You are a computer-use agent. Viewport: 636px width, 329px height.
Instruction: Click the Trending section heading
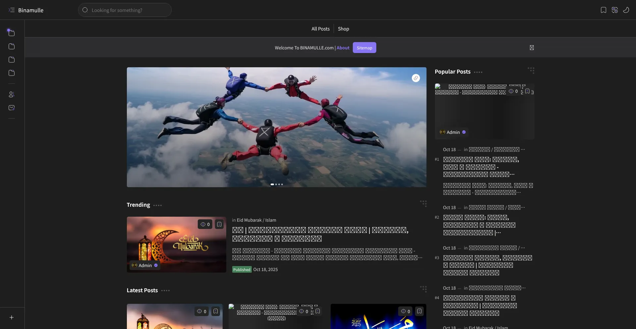[138, 205]
